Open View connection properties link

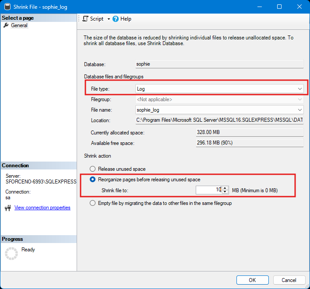pyautogui.click(x=42, y=208)
